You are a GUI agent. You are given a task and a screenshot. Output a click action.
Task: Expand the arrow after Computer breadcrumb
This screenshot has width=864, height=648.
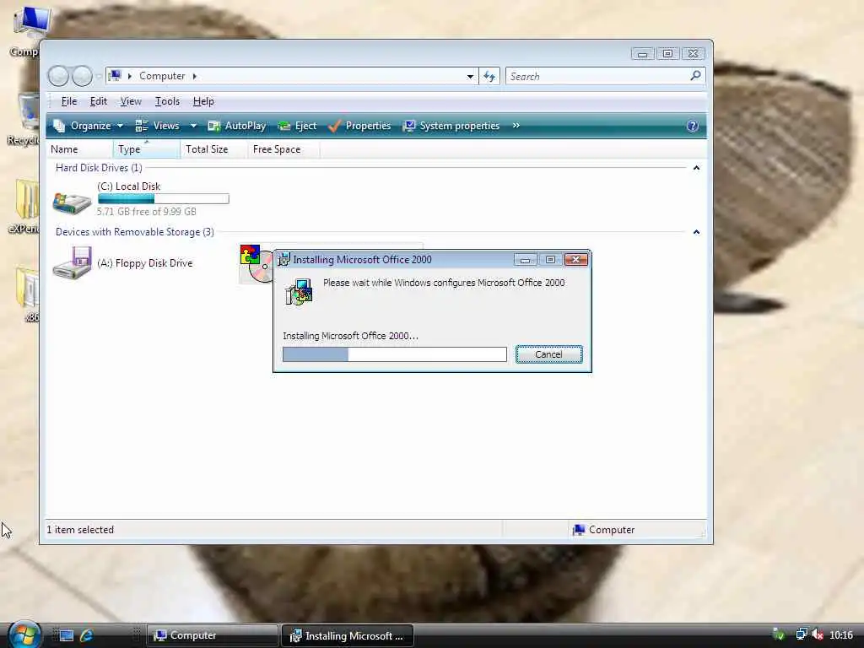(x=195, y=76)
